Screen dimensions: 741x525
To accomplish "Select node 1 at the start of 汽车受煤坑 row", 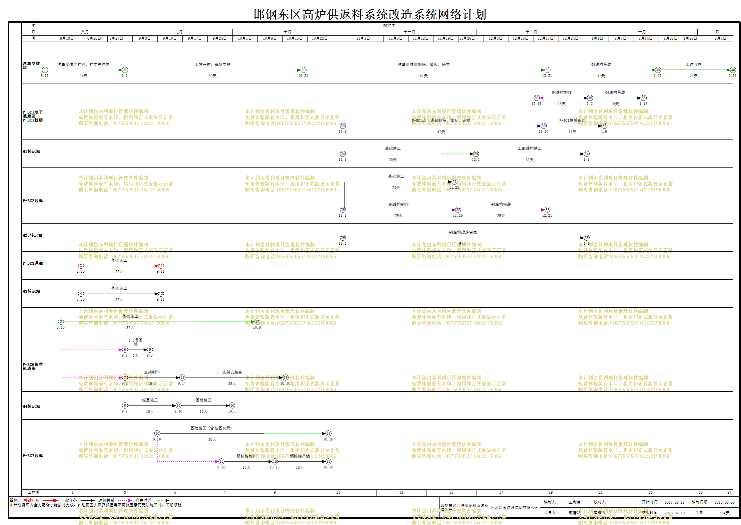I will pyautogui.click(x=45, y=70).
